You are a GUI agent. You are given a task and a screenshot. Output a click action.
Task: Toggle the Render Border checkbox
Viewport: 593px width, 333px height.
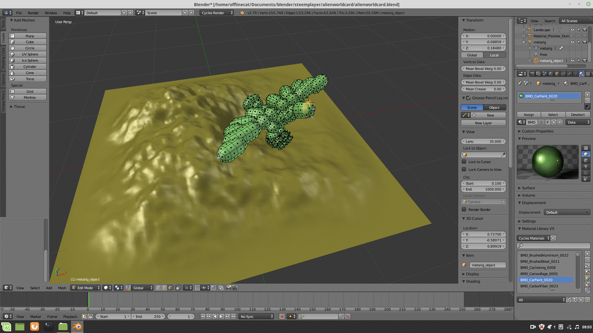[464, 210]
